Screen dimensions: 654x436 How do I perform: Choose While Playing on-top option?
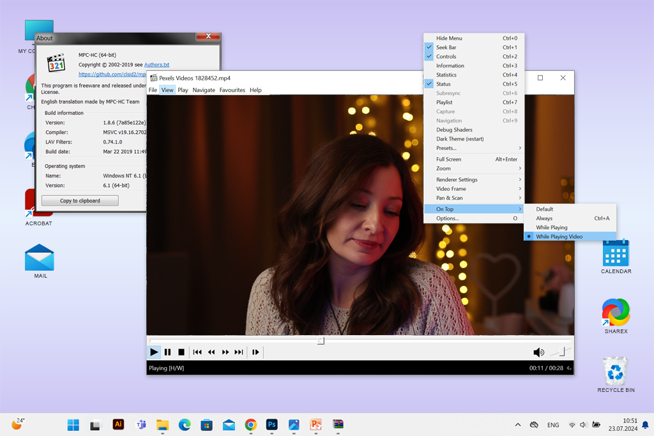(570, 227)
